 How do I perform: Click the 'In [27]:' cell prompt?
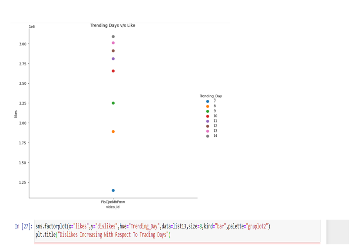coord(24,226)
